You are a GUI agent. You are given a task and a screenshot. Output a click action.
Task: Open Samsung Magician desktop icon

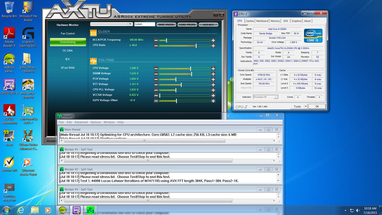[x=9, y=192]
